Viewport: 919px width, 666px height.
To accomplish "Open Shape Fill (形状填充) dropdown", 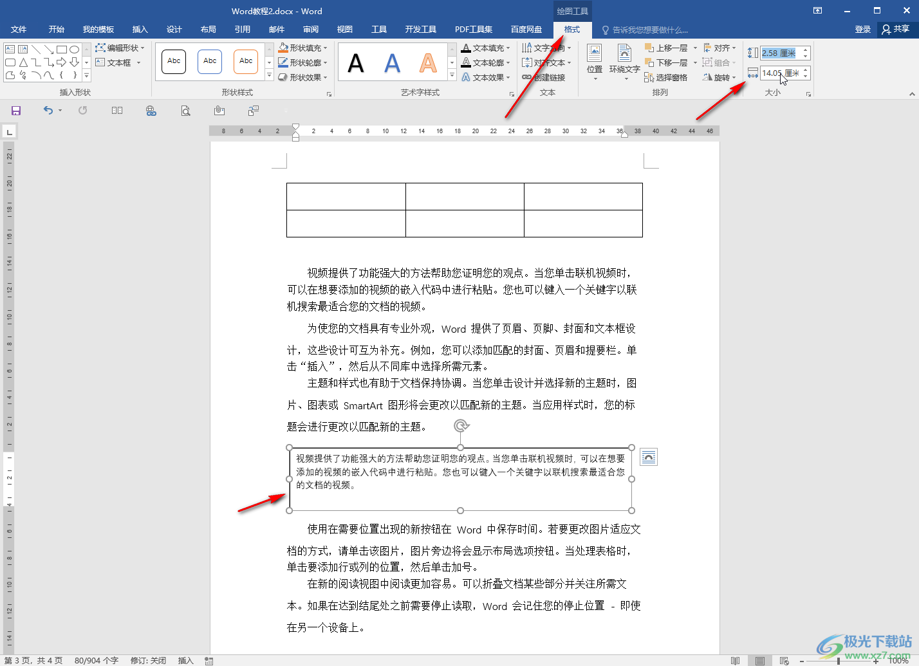I will tap(303, 48).
